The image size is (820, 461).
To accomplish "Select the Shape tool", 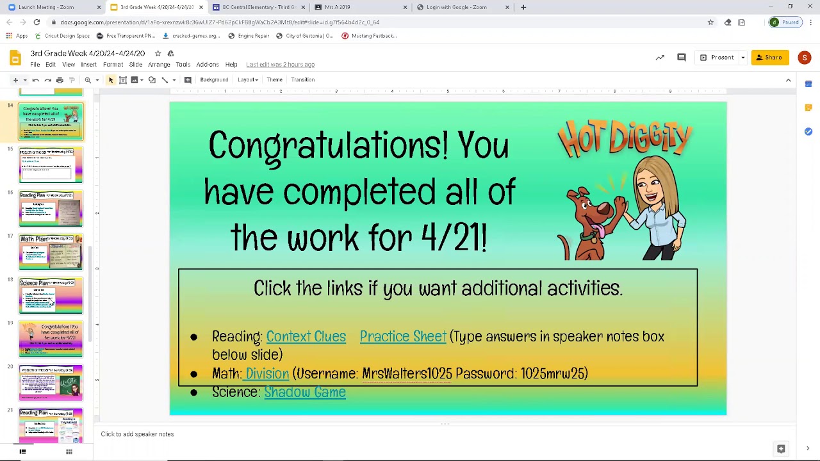I will [152, 80].
